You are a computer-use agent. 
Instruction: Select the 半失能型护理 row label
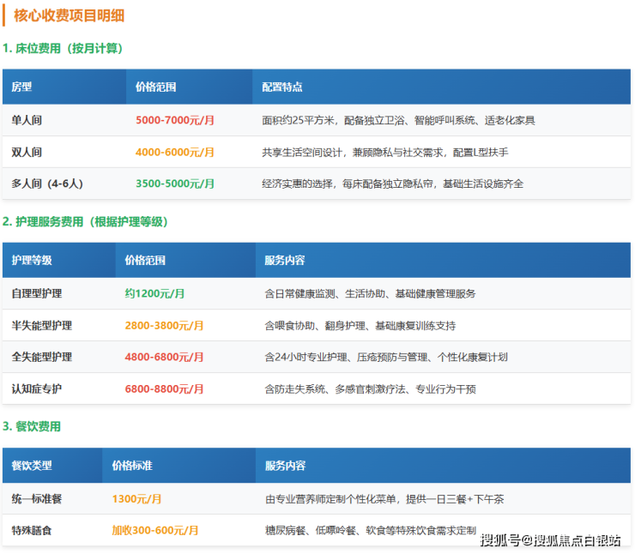(x=42, y=325)
